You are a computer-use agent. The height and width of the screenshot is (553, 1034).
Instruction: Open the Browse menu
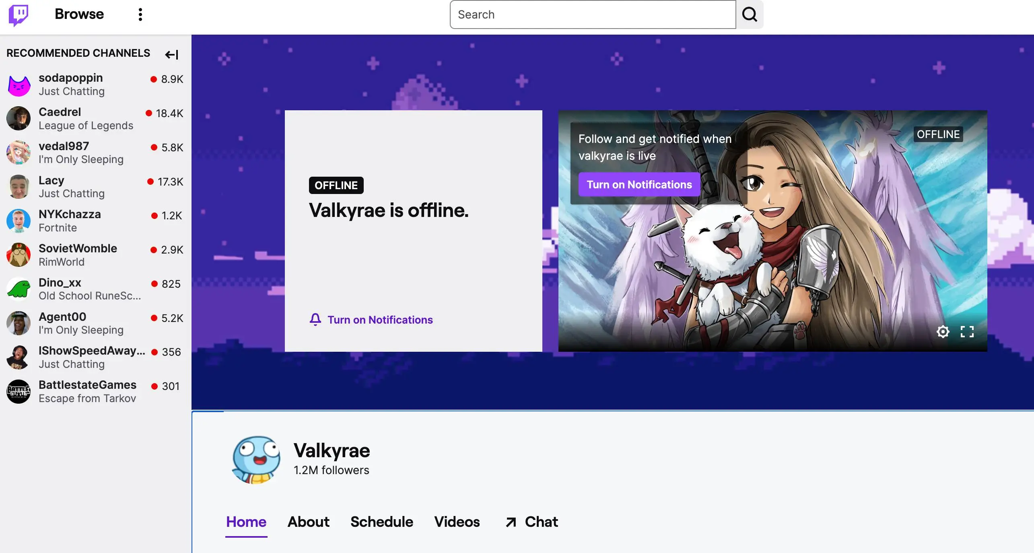pyautogui.click(x=79, y=14)
